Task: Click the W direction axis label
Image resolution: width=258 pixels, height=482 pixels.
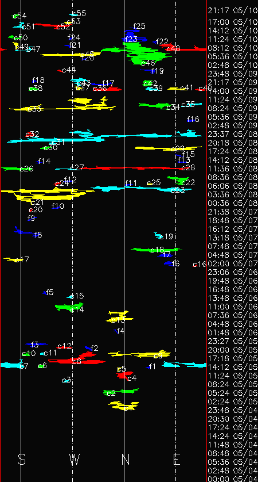Action: (x=74, y=460)
